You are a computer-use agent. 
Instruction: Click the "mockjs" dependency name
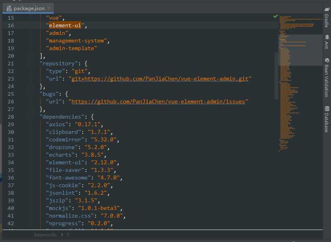point(59,208)
